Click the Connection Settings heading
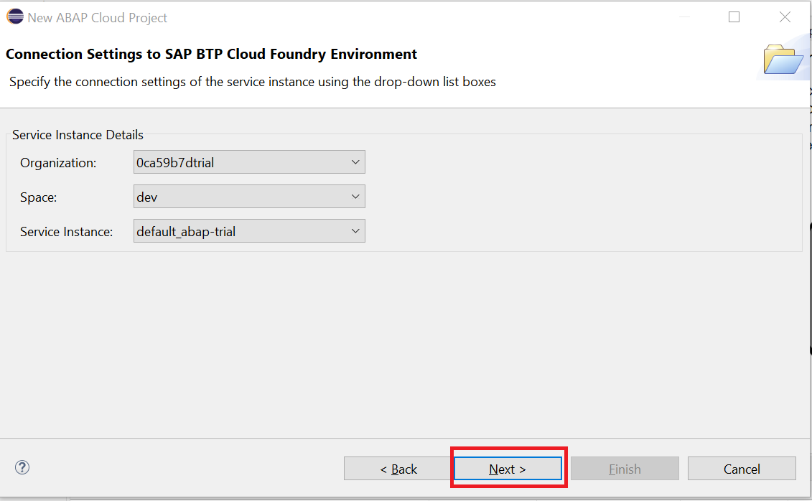 [x=211, y=54]
